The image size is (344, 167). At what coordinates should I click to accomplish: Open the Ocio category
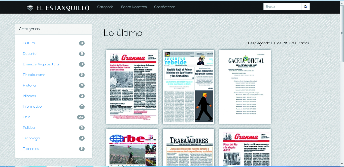tap(26, 117)
